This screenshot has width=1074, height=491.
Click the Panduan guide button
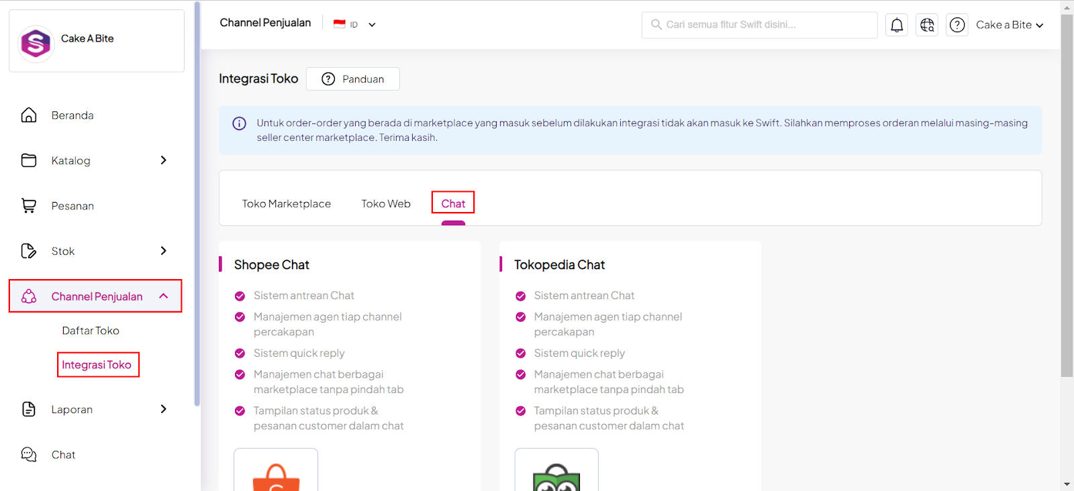(x=353, y=79)
